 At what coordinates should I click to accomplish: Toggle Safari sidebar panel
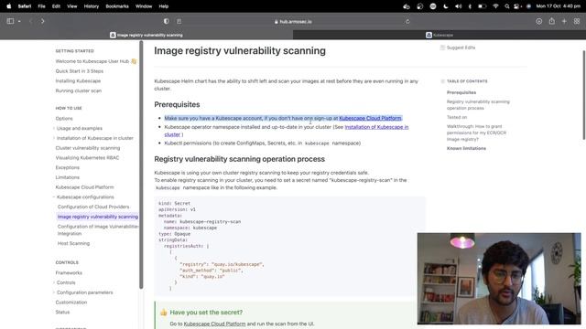coord(10,21)
